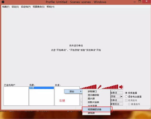Expand the 添加 submenu entry
Image resolution: width=151 pixels, height=119 pixels.
pyautogui.click(x=73, y=91)
